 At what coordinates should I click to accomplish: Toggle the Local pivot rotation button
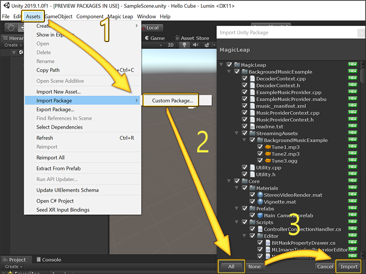pos(152,27)
